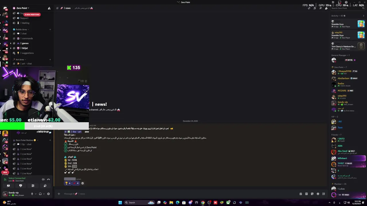Toggle the heart reaction with 4
This screenshot has width=367, height=206.
tap(76, 183)
